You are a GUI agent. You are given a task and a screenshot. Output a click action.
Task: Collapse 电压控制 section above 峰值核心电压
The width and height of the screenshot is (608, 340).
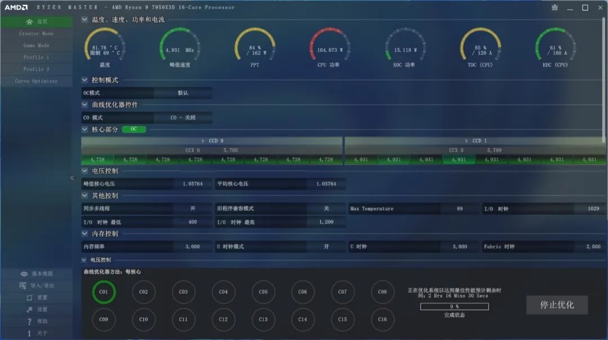[x=84, y=171]
